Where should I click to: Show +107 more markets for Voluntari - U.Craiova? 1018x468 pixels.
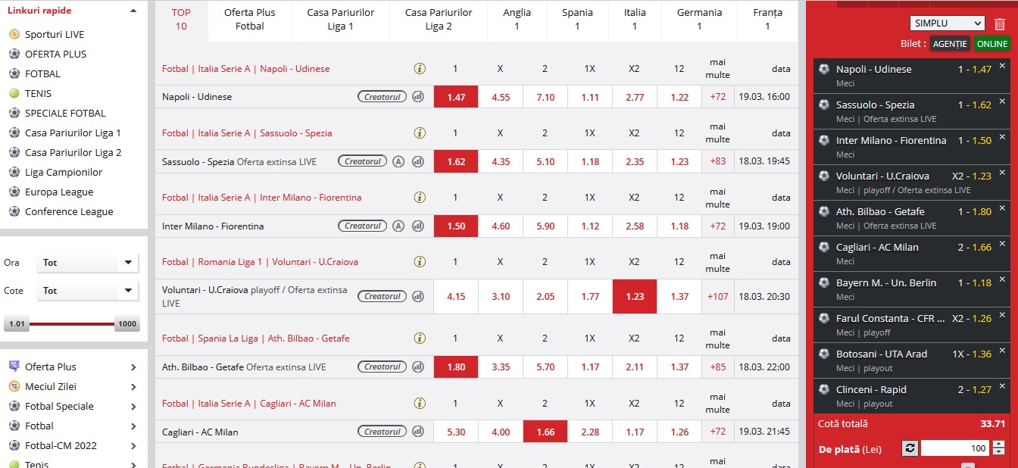717,296
